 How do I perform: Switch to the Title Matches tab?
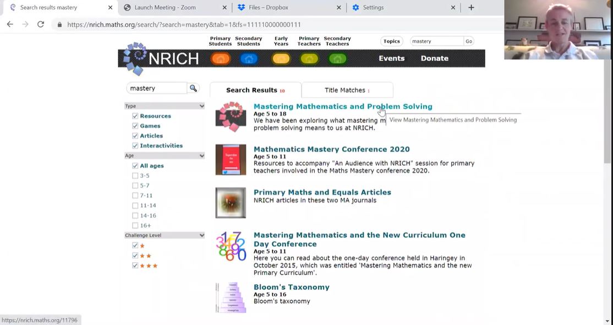click(x=347, y=90)
